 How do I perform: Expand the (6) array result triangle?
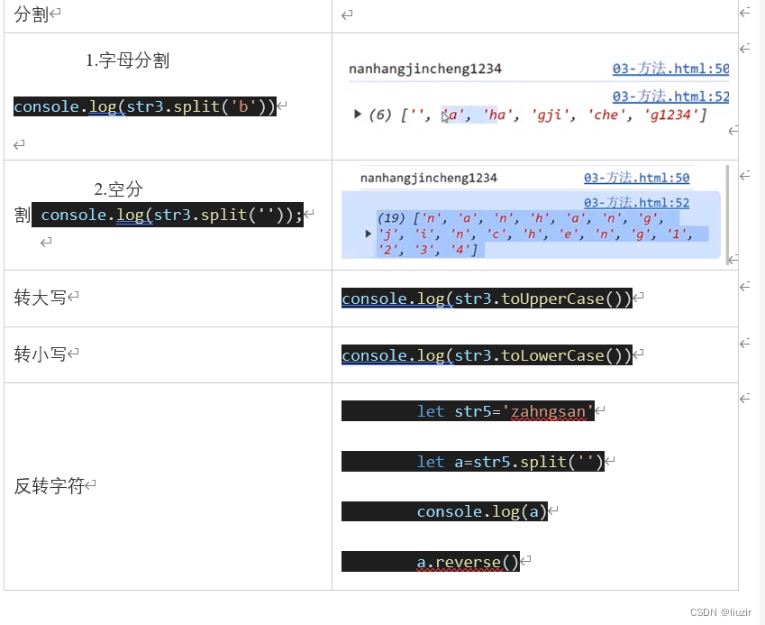(358, 115)
